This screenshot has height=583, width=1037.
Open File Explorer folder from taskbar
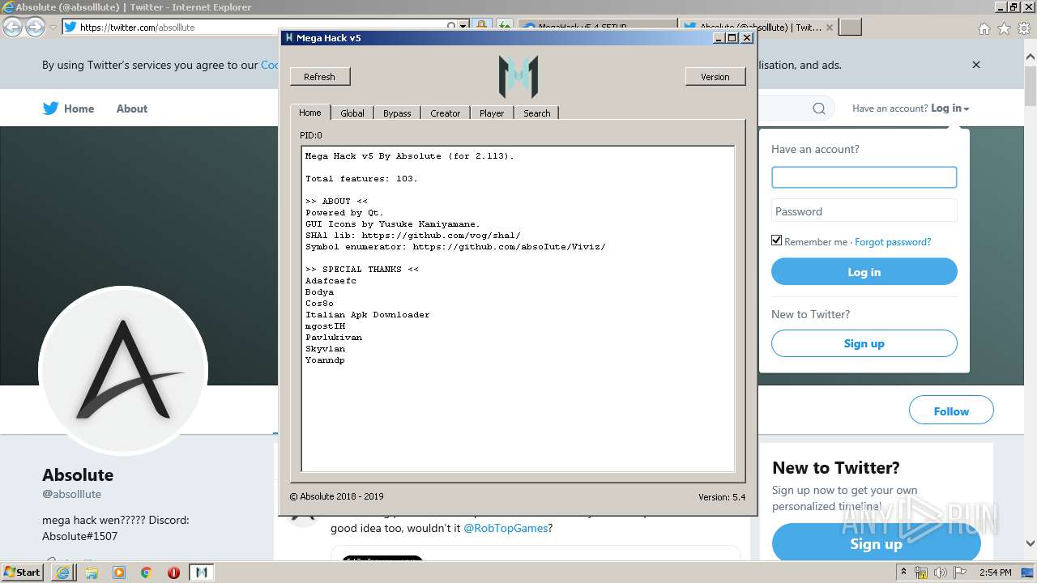point(92,572)
